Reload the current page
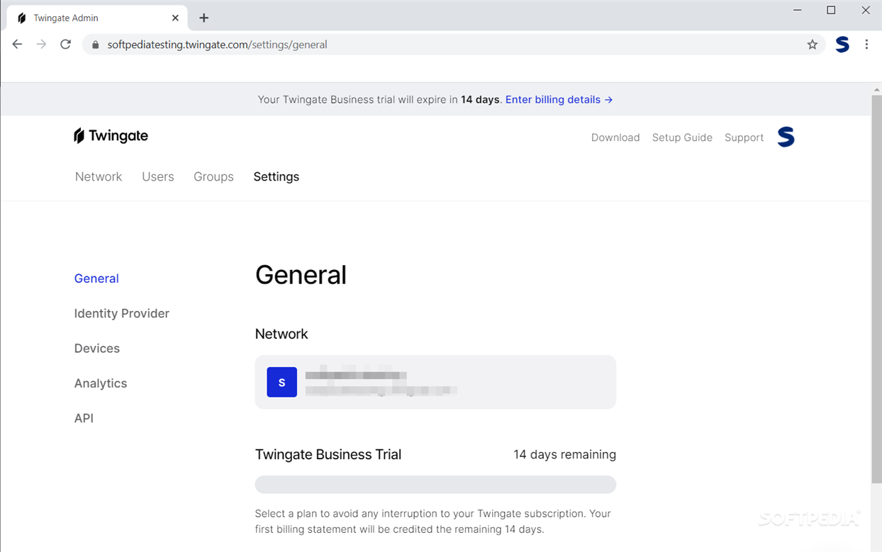The image size is (882, 552). point(65,44)
